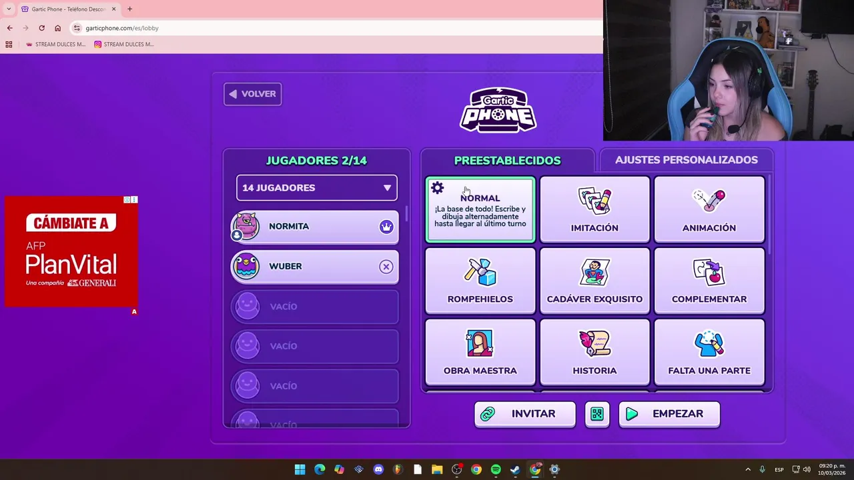Click the crown icon next to NORMITA

click(x=386, y=227)
